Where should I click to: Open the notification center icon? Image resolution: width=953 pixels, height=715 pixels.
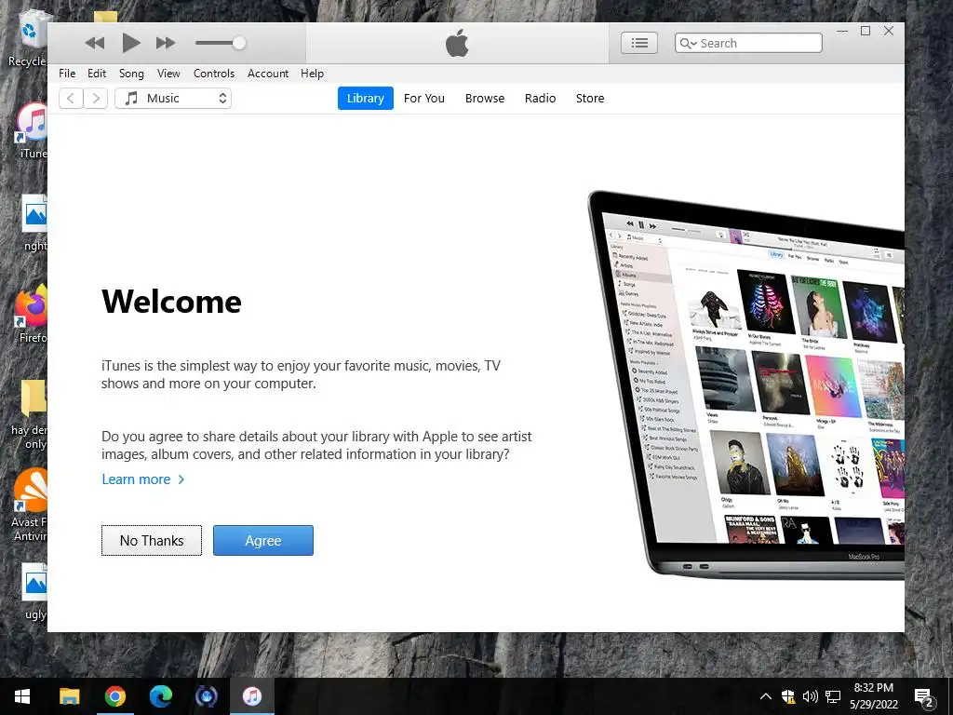pyautogui.click(x=923, y=697)
